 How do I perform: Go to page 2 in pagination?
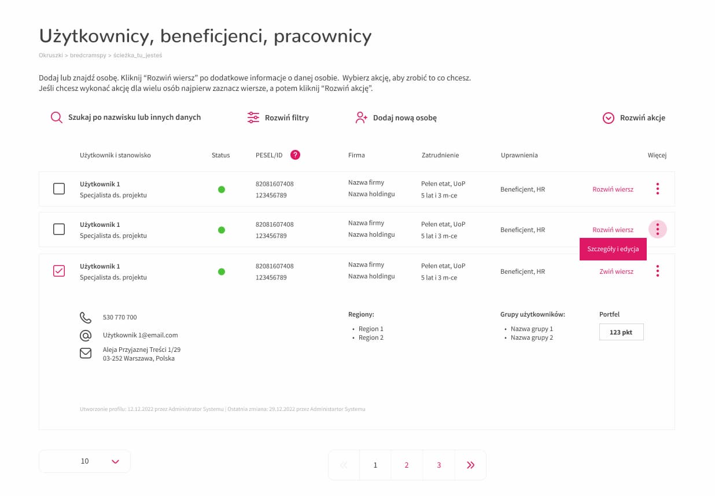coord(407,465)
